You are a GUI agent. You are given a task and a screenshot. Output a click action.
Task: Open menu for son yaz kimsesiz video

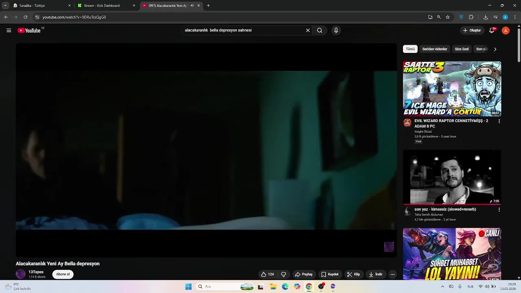(x=499, y=210)
